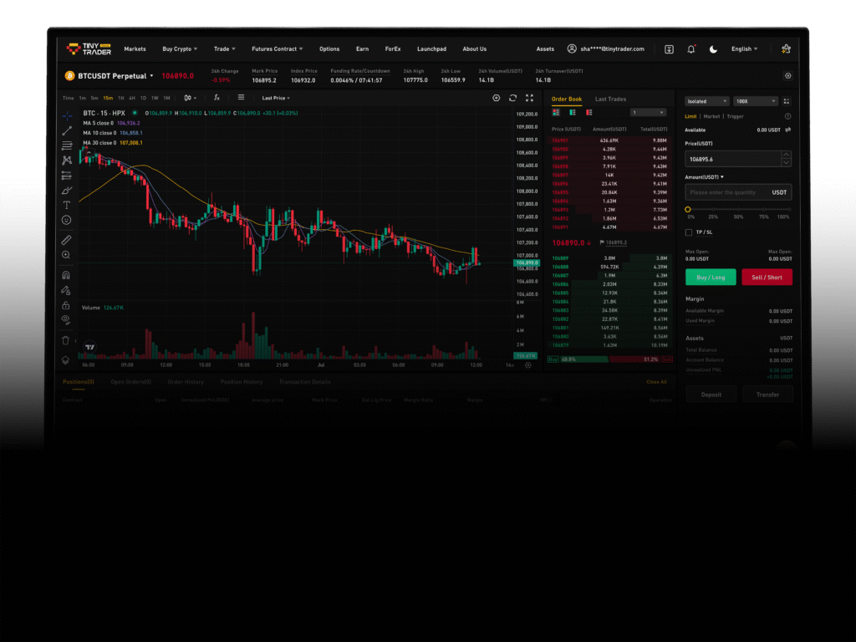The image size is (856, 642).
Task: Enter fullscreen chart view
Action: coord(529,98)
